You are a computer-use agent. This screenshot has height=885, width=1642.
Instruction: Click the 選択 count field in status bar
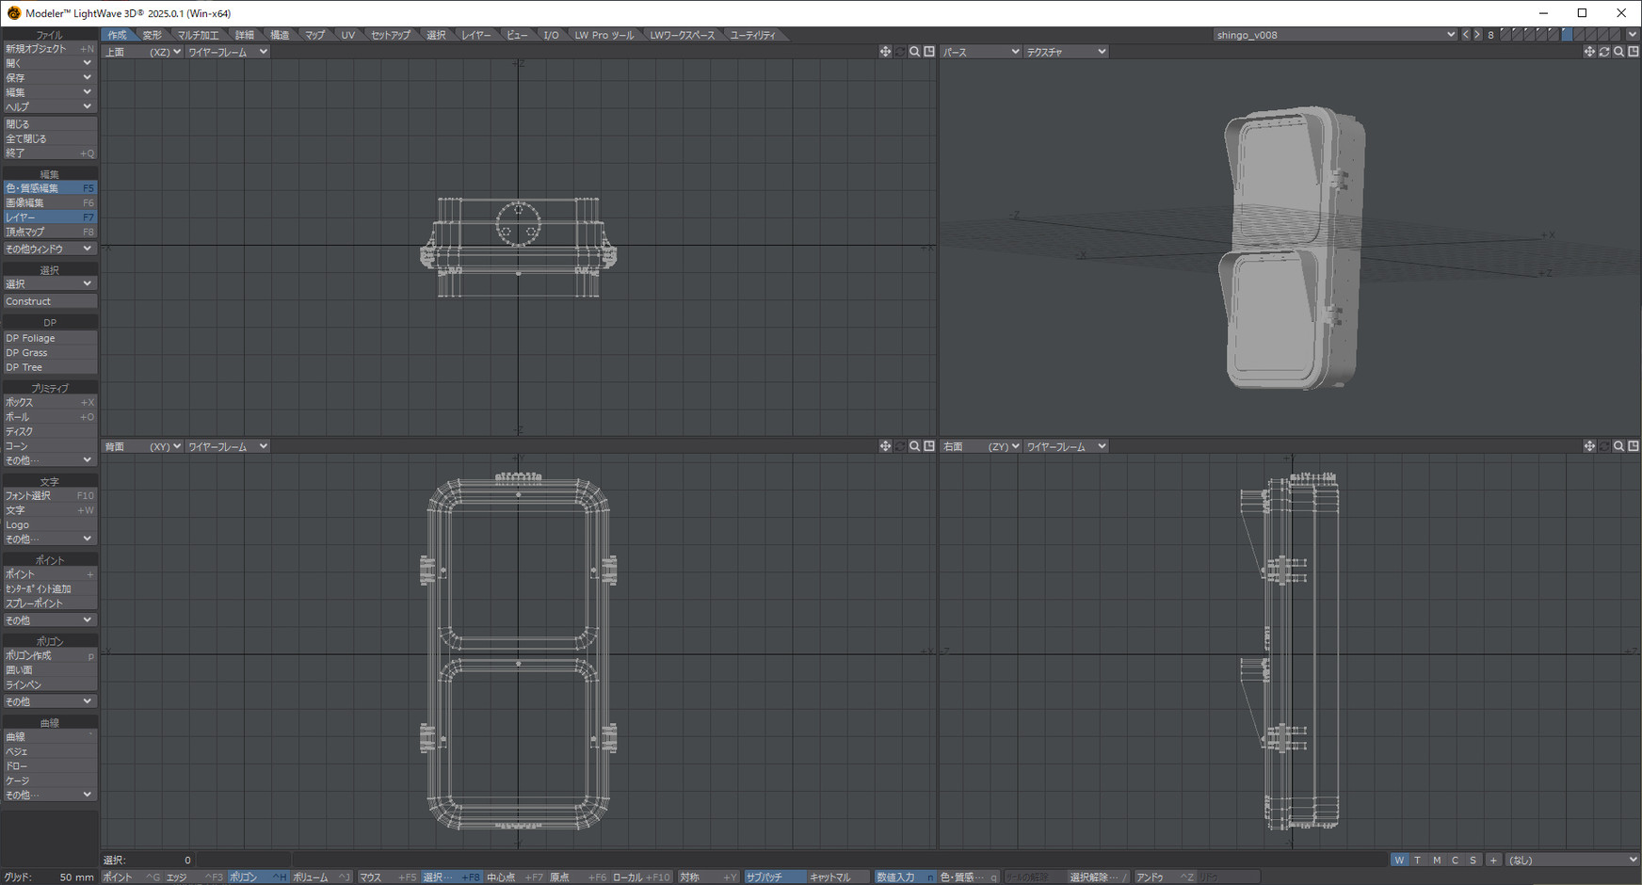pos(147,860)
